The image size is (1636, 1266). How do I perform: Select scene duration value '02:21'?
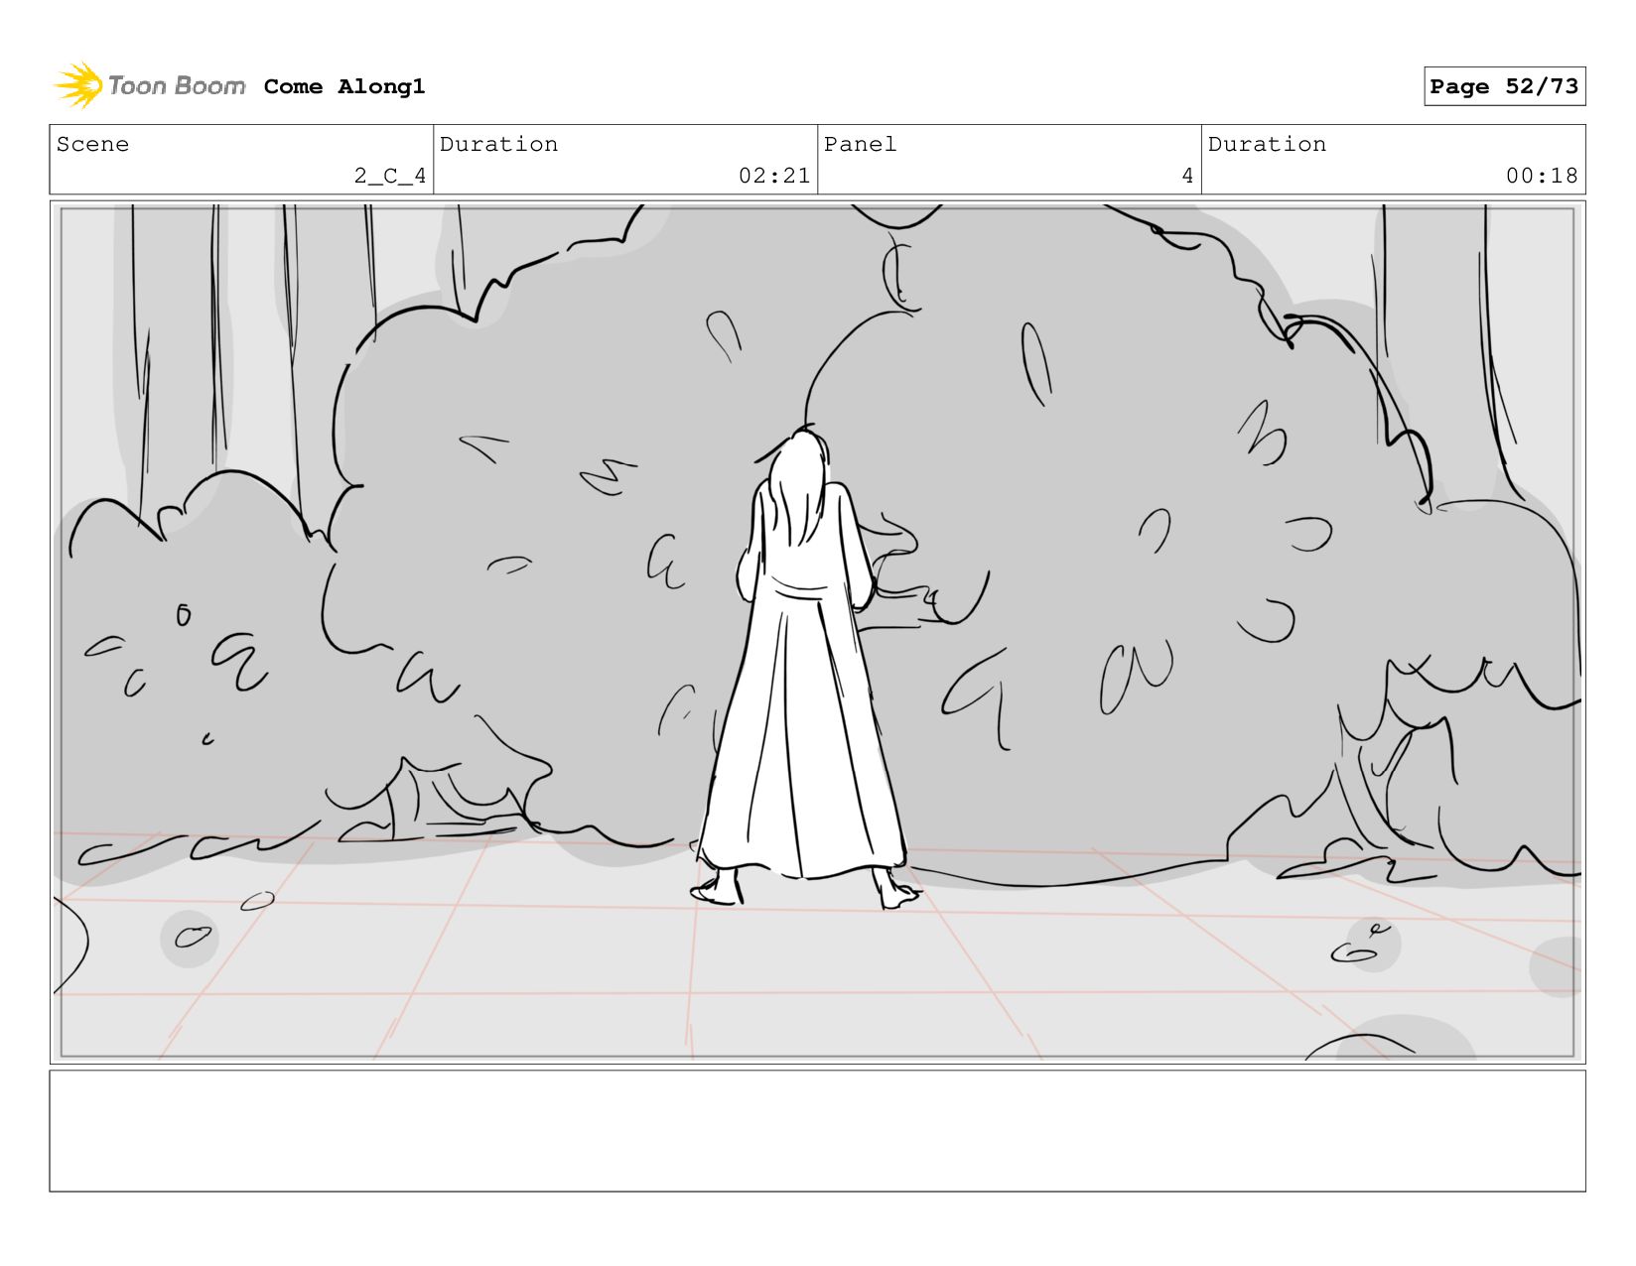tap(774, 176)
